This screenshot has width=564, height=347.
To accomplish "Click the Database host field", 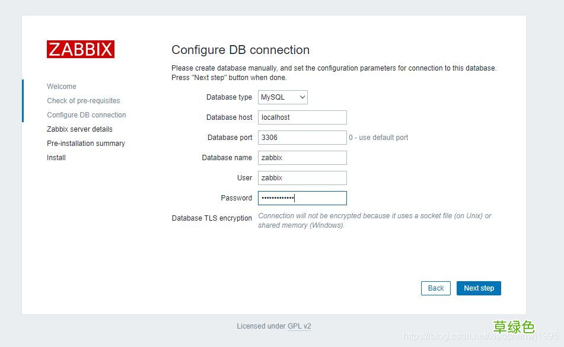I will 302,117.
